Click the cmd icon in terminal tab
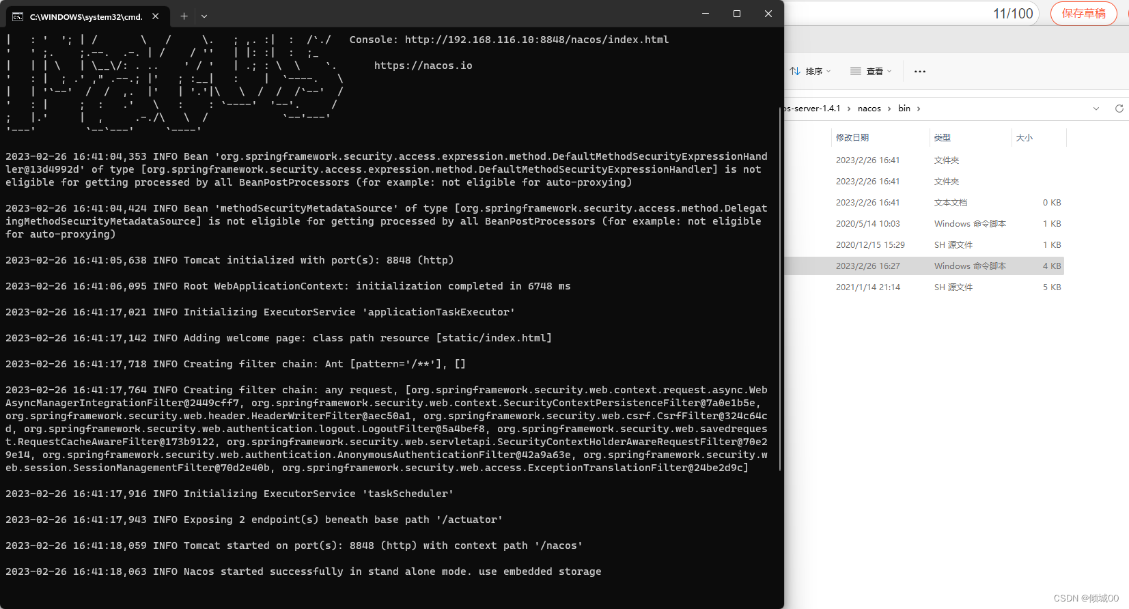Viewport: 1129px width, 609px height. [18, 16]
